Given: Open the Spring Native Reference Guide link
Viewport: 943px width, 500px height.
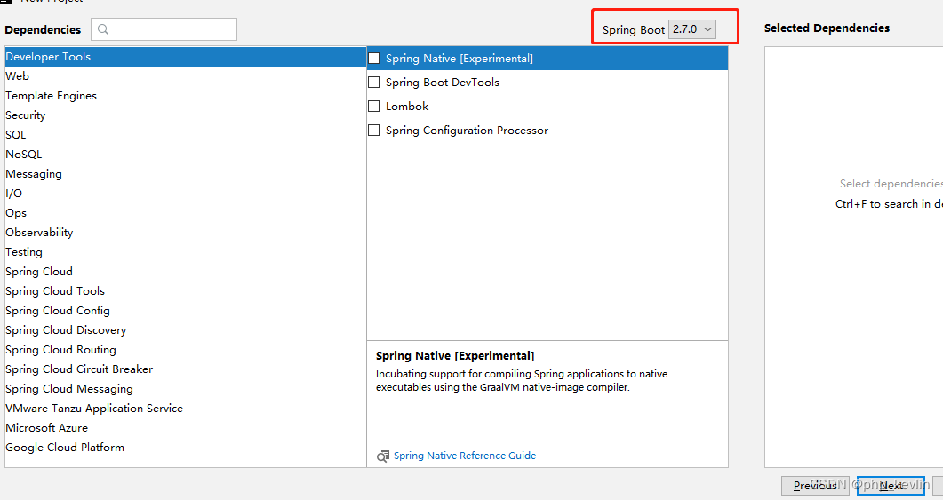Looking at the screenshot, I should [465, 456].
